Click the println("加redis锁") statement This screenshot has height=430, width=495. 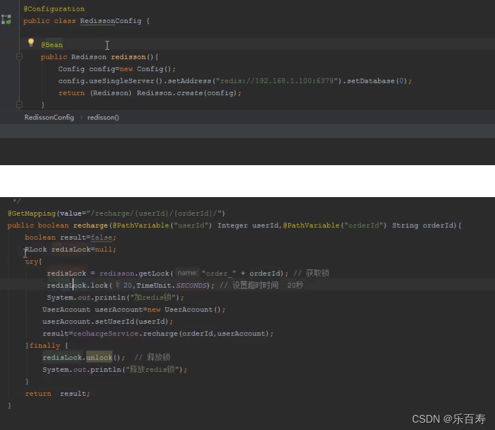(x=115, y=297)
